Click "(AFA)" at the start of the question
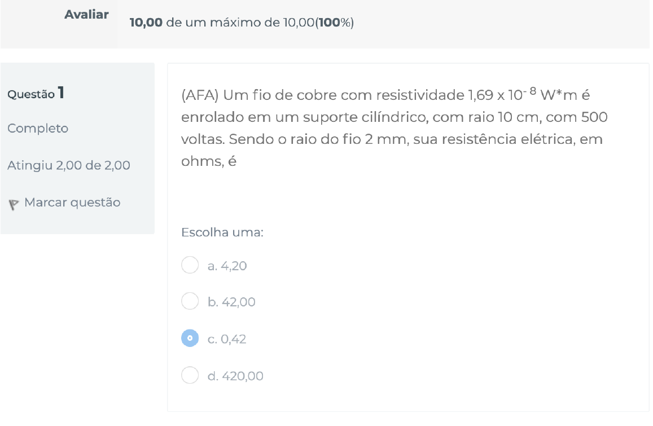The width and height of the screenshot is (653, 426). point(200,95)
